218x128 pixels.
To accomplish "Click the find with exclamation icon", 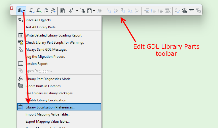I will tap(130, 11).
